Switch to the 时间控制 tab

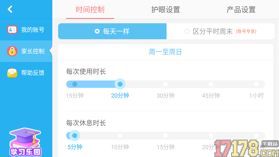(90, 10)
